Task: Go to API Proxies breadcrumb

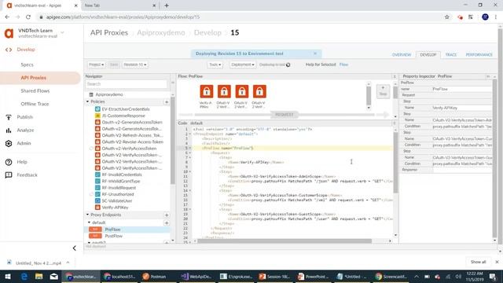Action: point(109,33)
